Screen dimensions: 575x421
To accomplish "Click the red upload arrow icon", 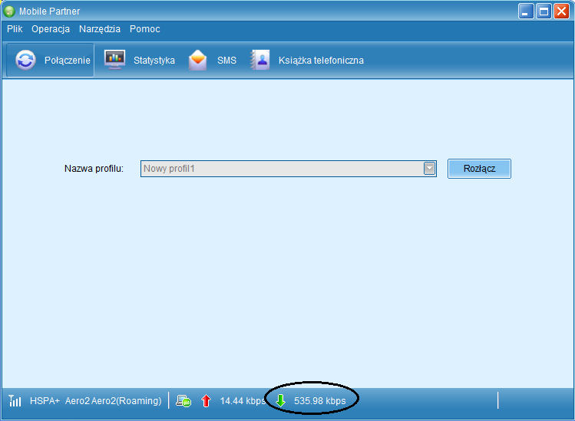I will coord(206,400).
